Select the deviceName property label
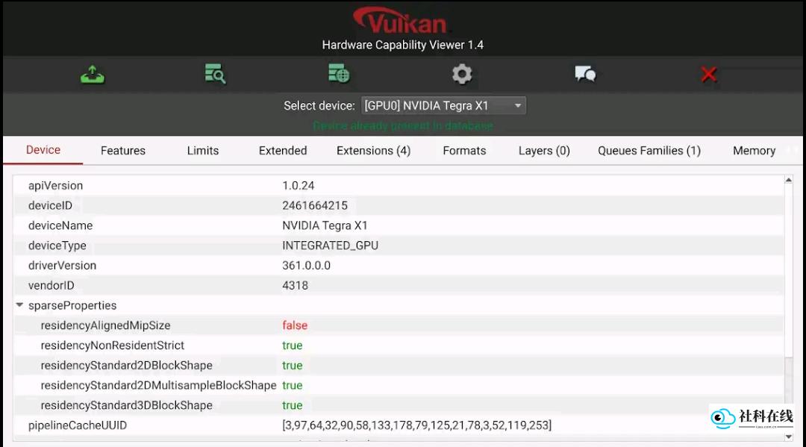This screenshot has width=806, height=447. (x=60, y=225)
